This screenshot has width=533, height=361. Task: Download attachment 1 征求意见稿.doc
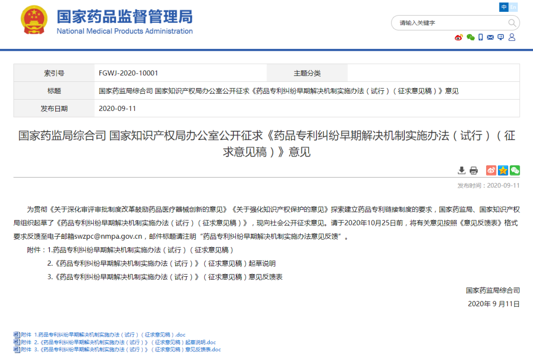(x=103, y=335)
